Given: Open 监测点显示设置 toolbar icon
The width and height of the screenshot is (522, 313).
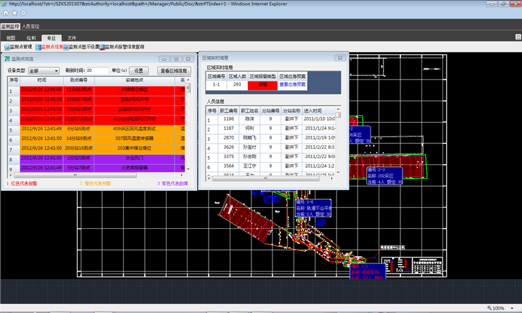Looking at the screenshot, I should (80, 48).
